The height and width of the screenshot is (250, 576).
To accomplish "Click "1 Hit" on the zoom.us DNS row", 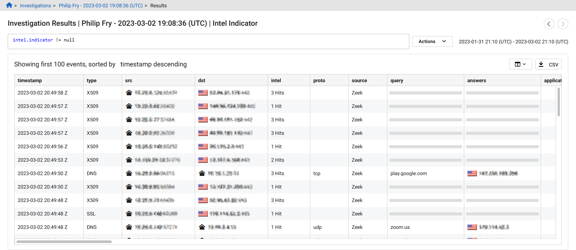I will (276, 227).
